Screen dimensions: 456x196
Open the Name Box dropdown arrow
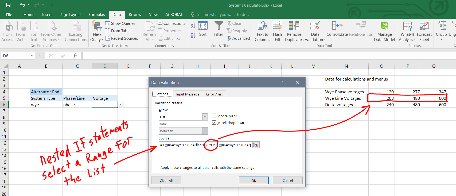click(32, 56)
